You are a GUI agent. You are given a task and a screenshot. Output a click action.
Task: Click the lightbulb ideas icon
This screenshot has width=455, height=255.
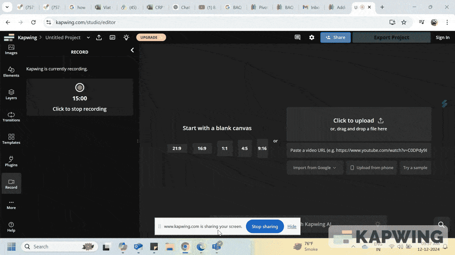(126, 37)
